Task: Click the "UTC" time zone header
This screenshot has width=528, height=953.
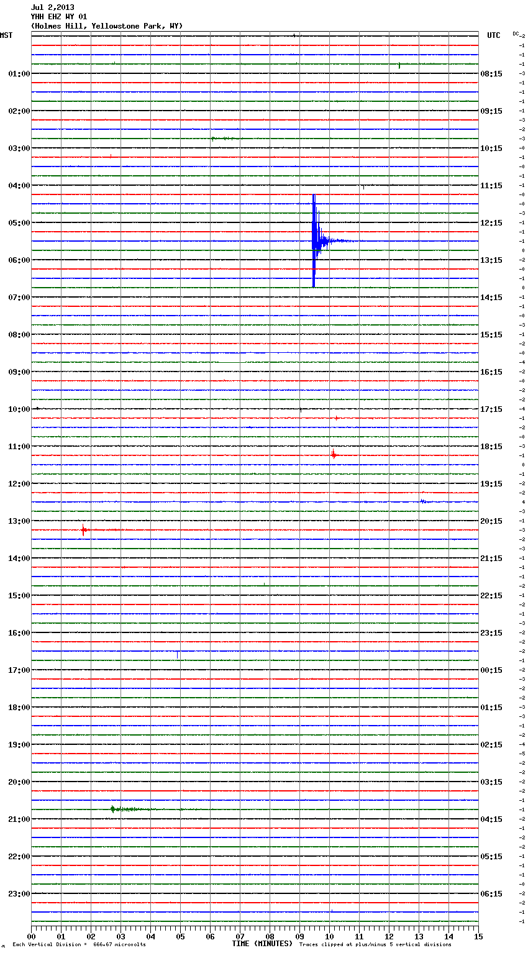Action: 494,35
